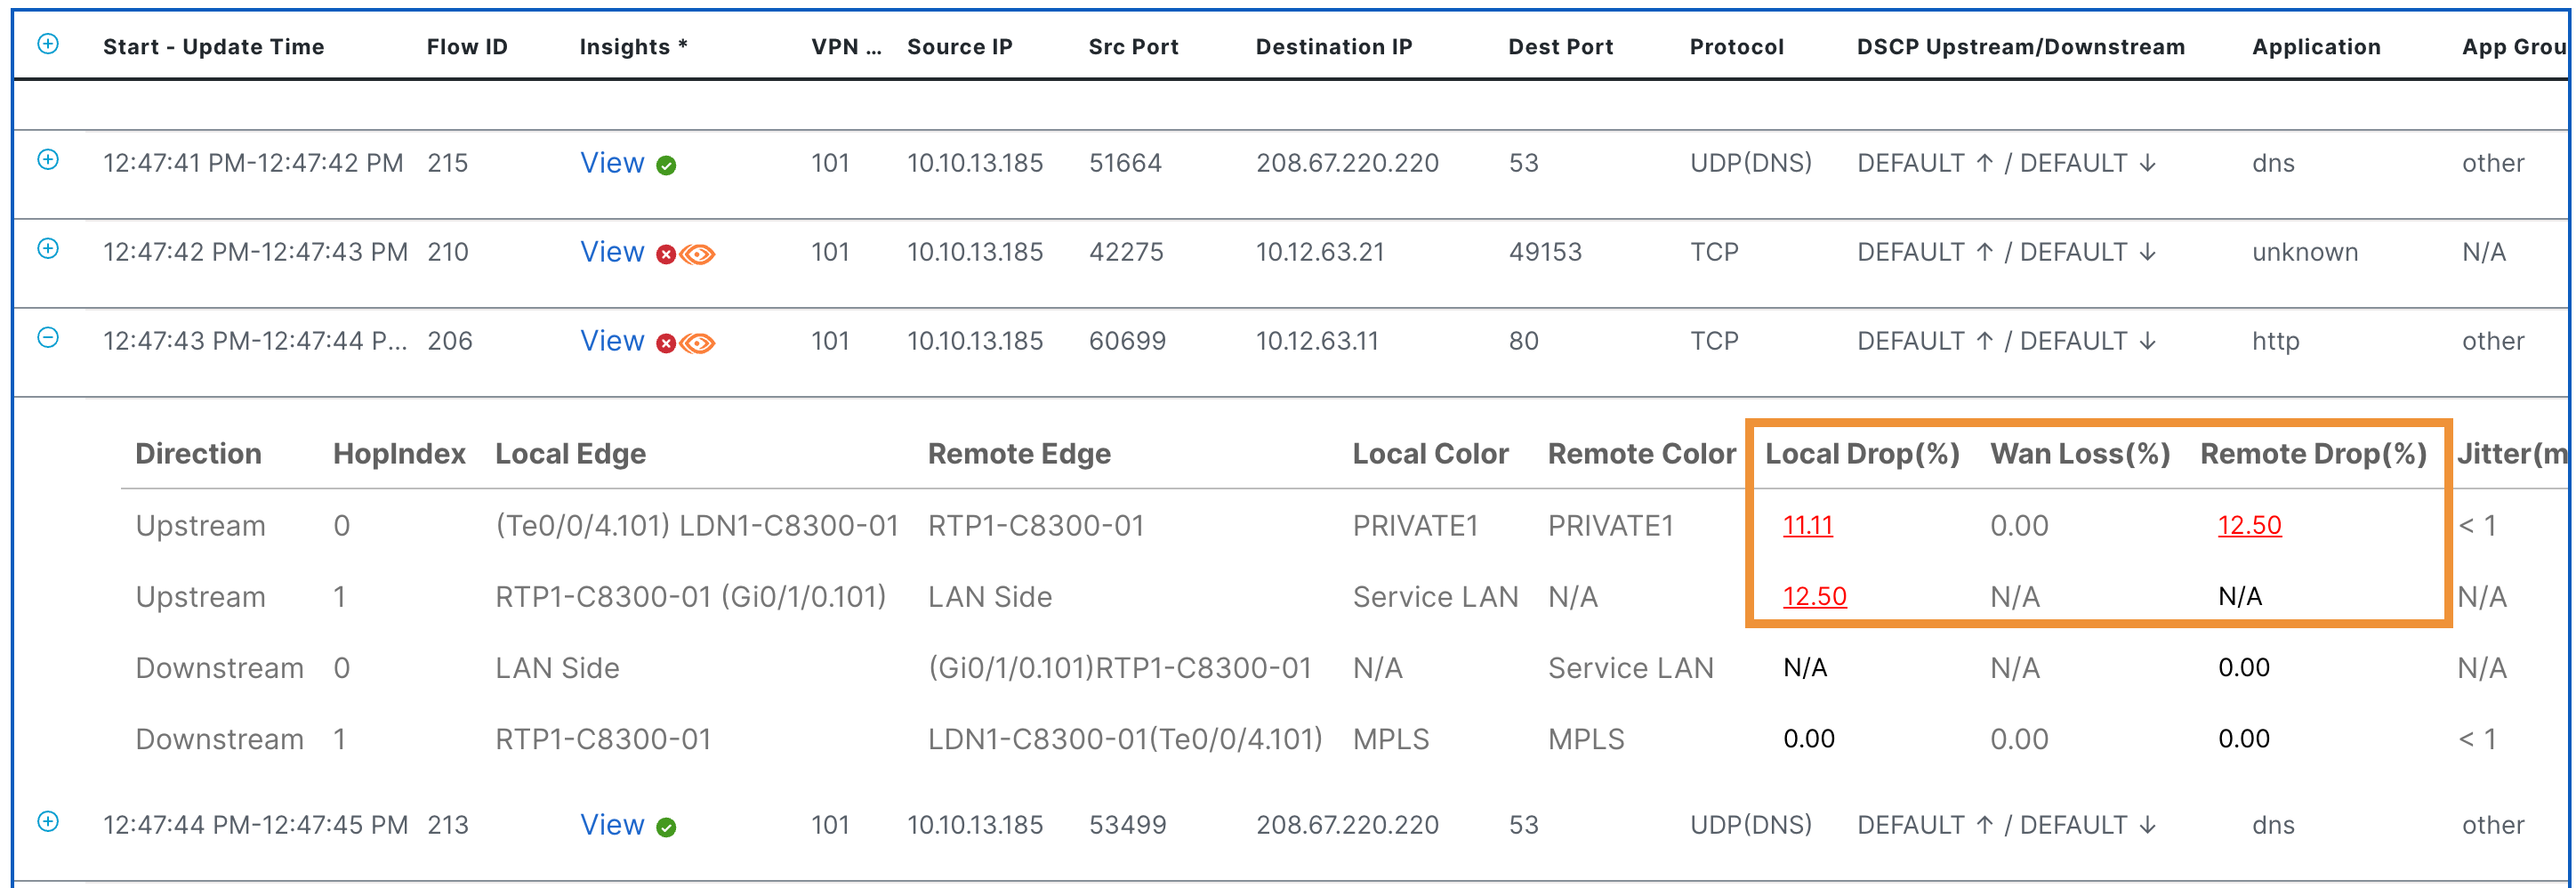Click red error icon for flow 206
This screenshot has width=2576, height=888.
click(x=666, y=344)
